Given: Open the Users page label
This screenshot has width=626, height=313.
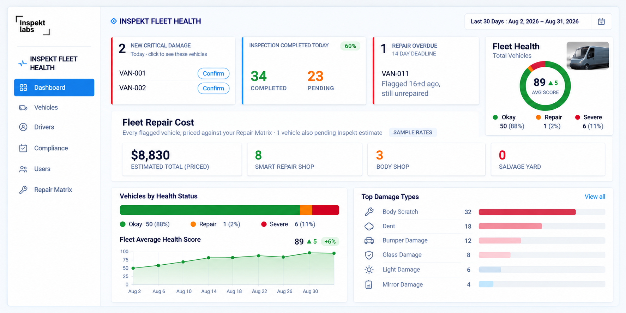Looking at the screenshot, I should coord(42,169).
